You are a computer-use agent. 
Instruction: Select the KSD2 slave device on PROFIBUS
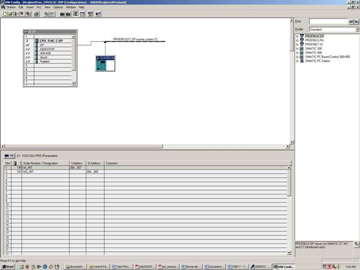106,64
